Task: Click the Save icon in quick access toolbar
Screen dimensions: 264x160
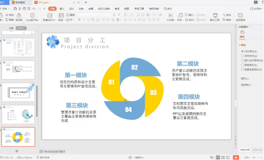Action: (15, 9)
